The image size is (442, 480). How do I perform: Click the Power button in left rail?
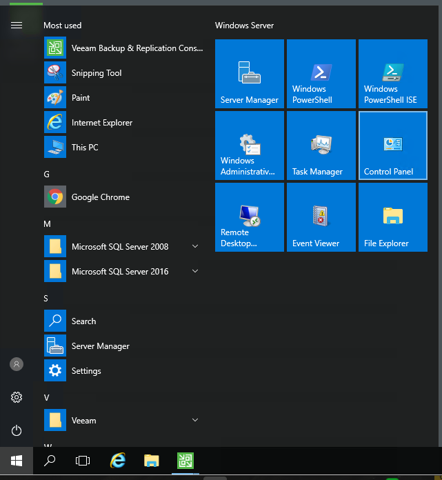(17, 430)
